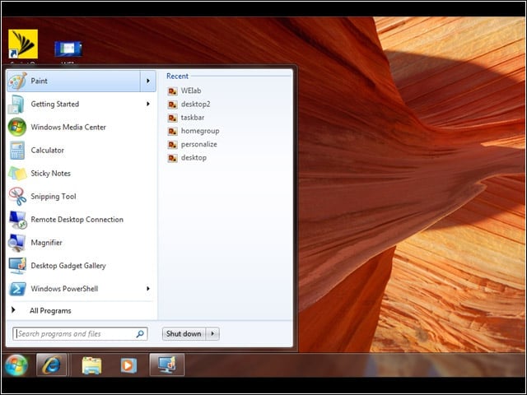Open Internet Explorer from taskbar
Image resolution: width=527 pixels, height=395 pixels.
[x=51, y=365]
